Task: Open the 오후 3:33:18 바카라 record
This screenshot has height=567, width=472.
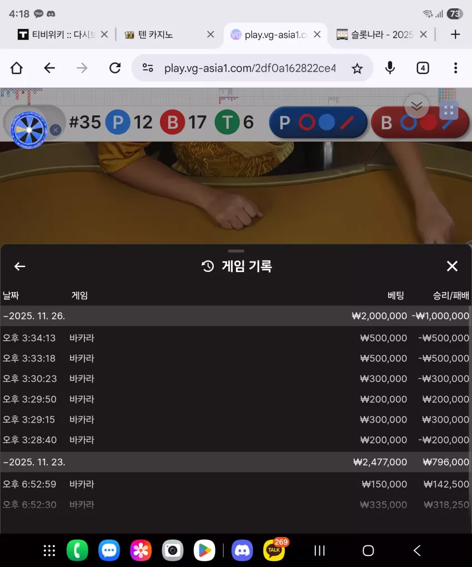Action: click(235, 358)
